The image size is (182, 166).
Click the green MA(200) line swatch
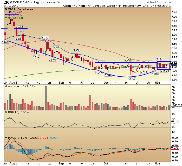pos(6,18)
